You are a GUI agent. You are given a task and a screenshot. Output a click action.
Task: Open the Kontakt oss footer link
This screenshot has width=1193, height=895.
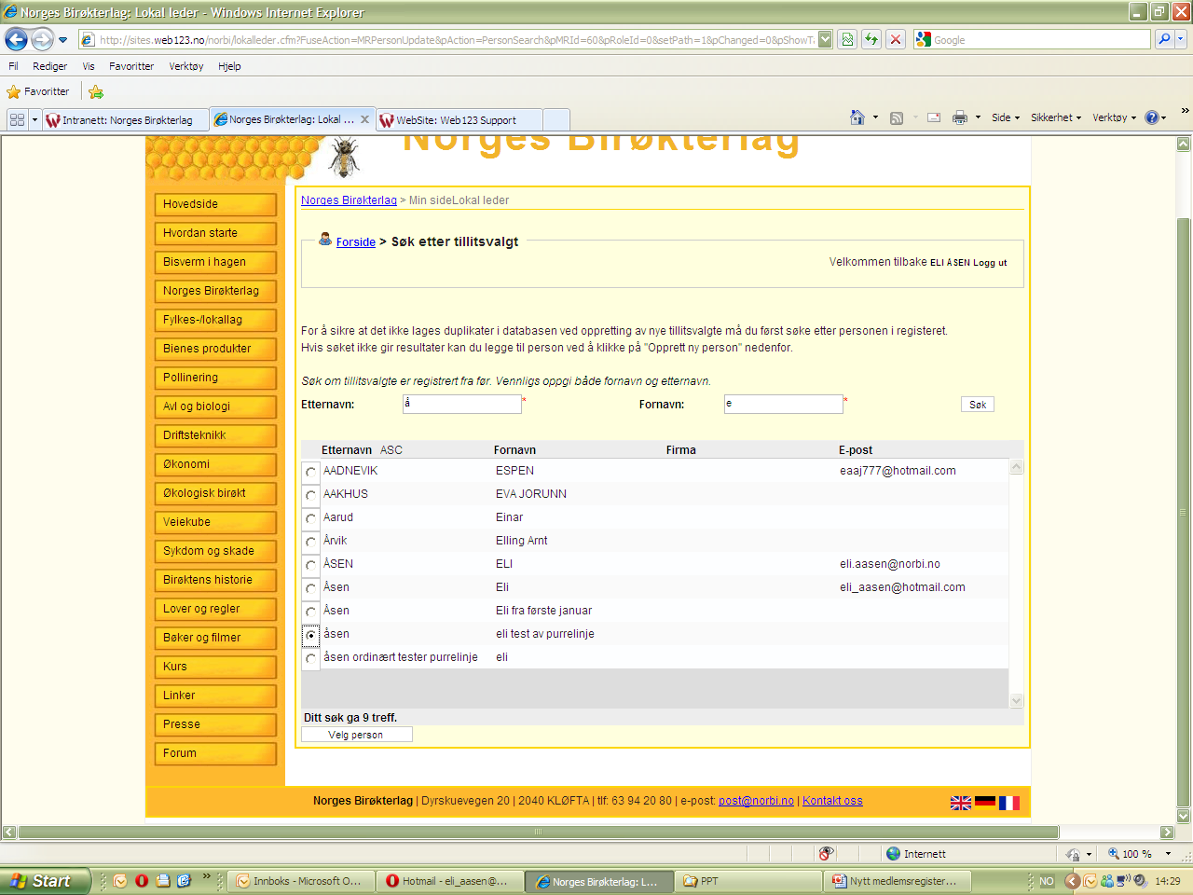(x=832, y=801)
